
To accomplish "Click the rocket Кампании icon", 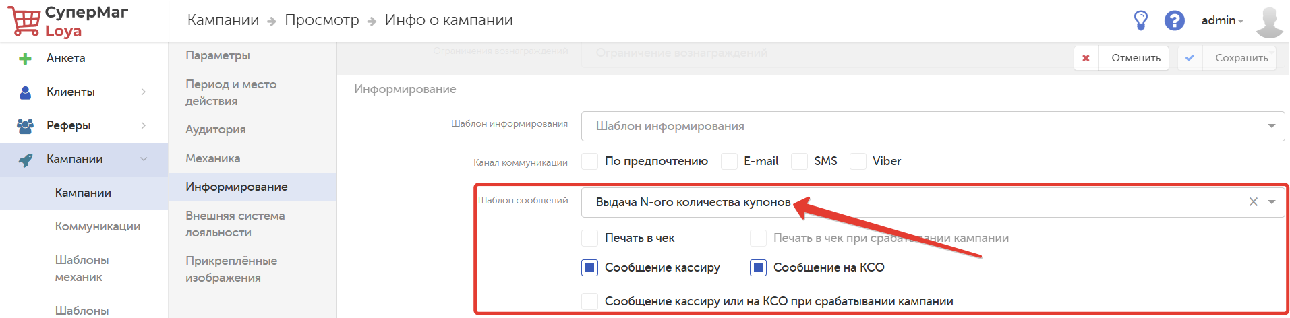I will pos(26,160).
